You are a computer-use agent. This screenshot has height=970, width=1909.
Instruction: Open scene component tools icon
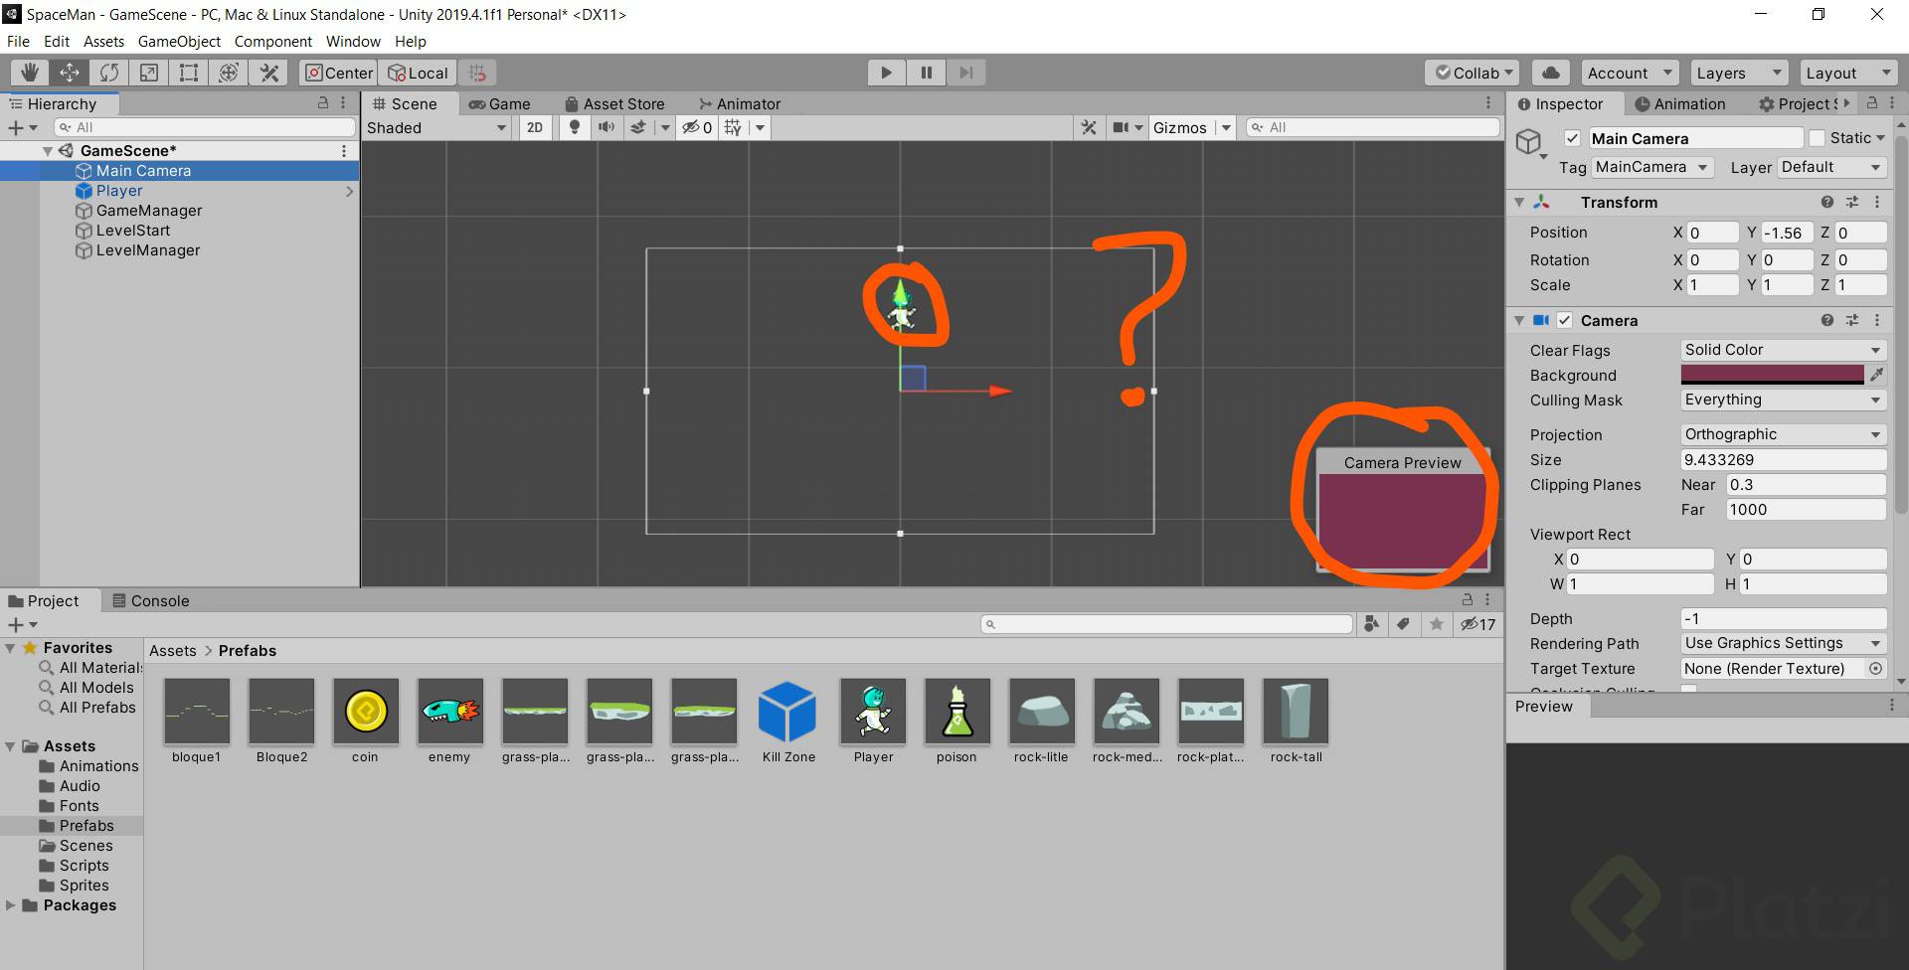point(1089,127)
